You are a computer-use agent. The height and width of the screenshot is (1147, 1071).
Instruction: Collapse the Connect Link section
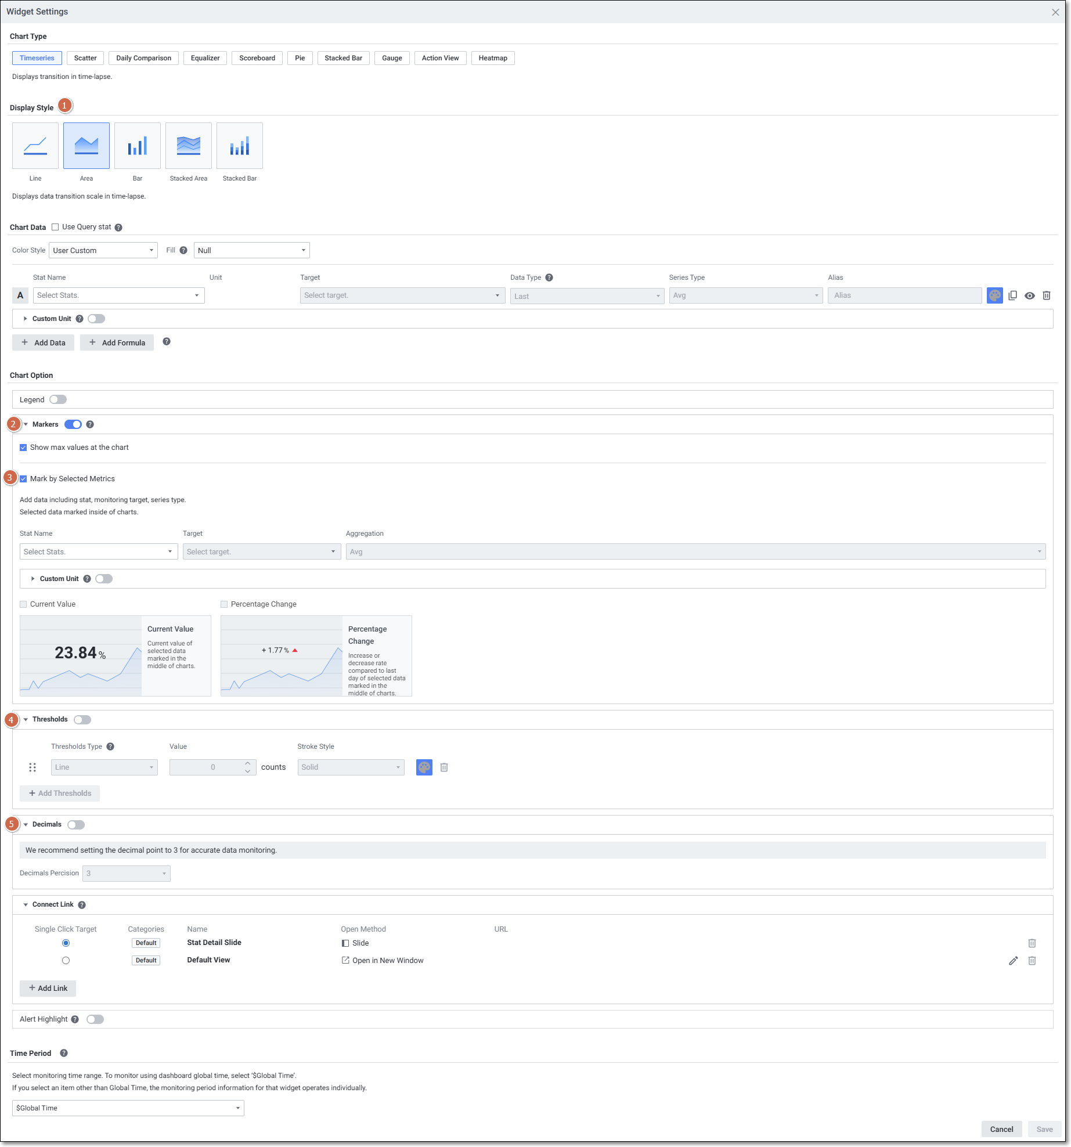[x=26, y=905]
